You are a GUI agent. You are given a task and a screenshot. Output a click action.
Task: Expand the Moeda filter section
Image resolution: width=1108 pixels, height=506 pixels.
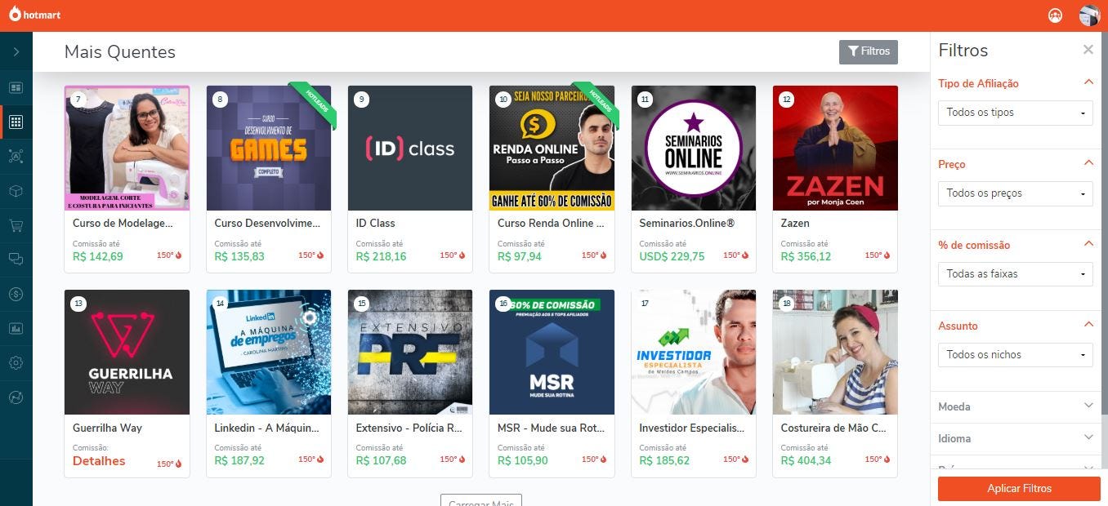1016,406
